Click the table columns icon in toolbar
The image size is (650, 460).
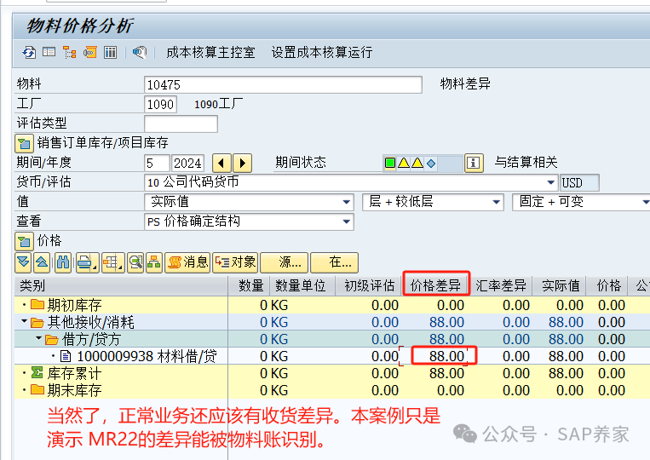[110, 53]
